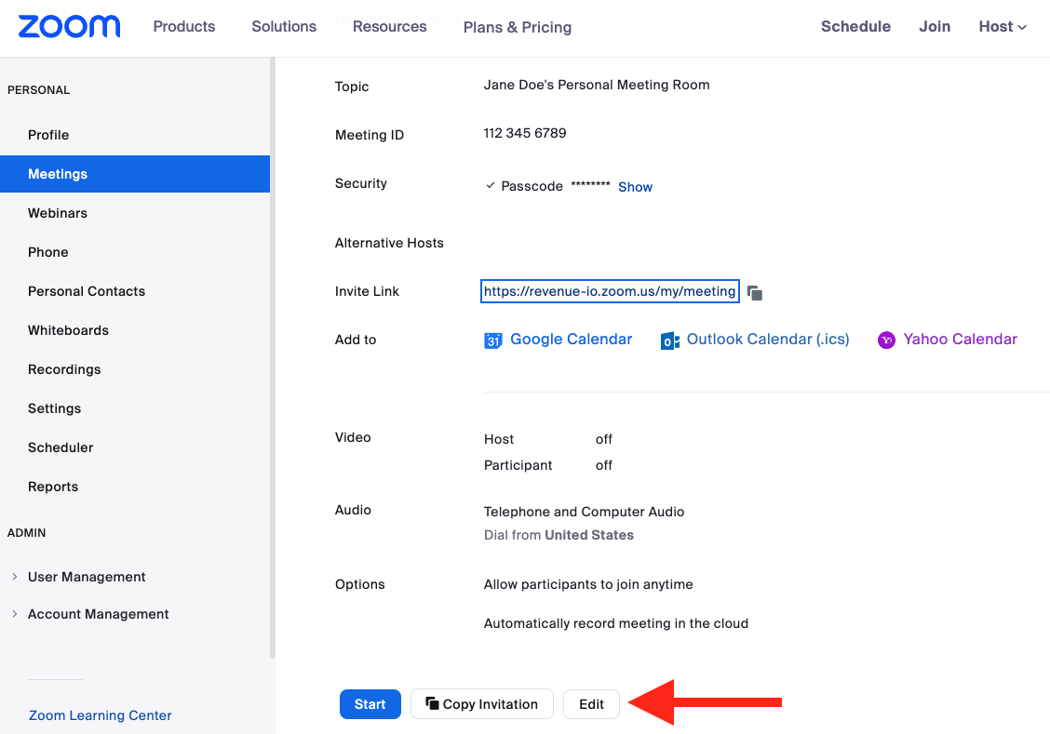Click the Zoom logo
The image size is (1050, 734).
point(69,27)
